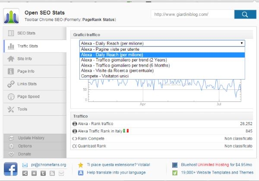Image resolution: width=259 pixels, height=181 pixels.
Task: Click the 'Quantcast Rank' row label
Action: click(92, 146)
